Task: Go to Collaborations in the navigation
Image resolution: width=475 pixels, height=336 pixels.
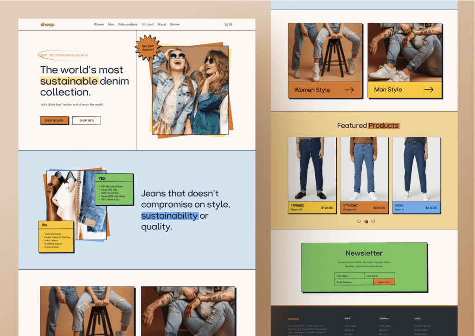Action: click(128, 24)
